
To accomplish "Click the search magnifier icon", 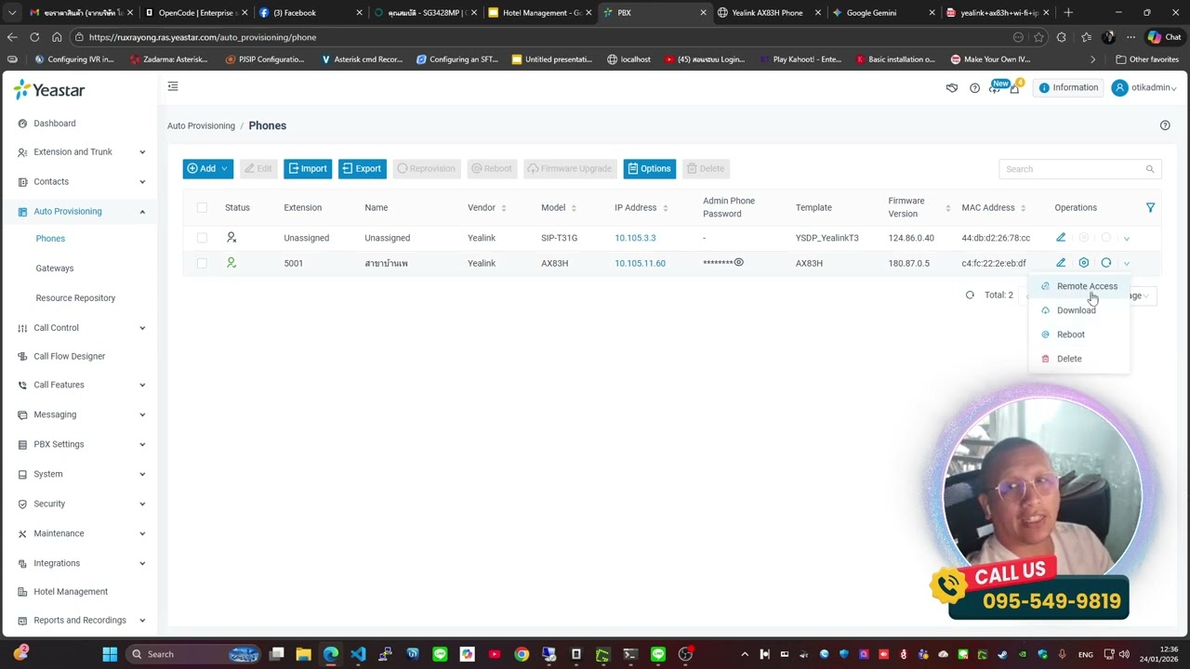I will (x=1150, y=169).
